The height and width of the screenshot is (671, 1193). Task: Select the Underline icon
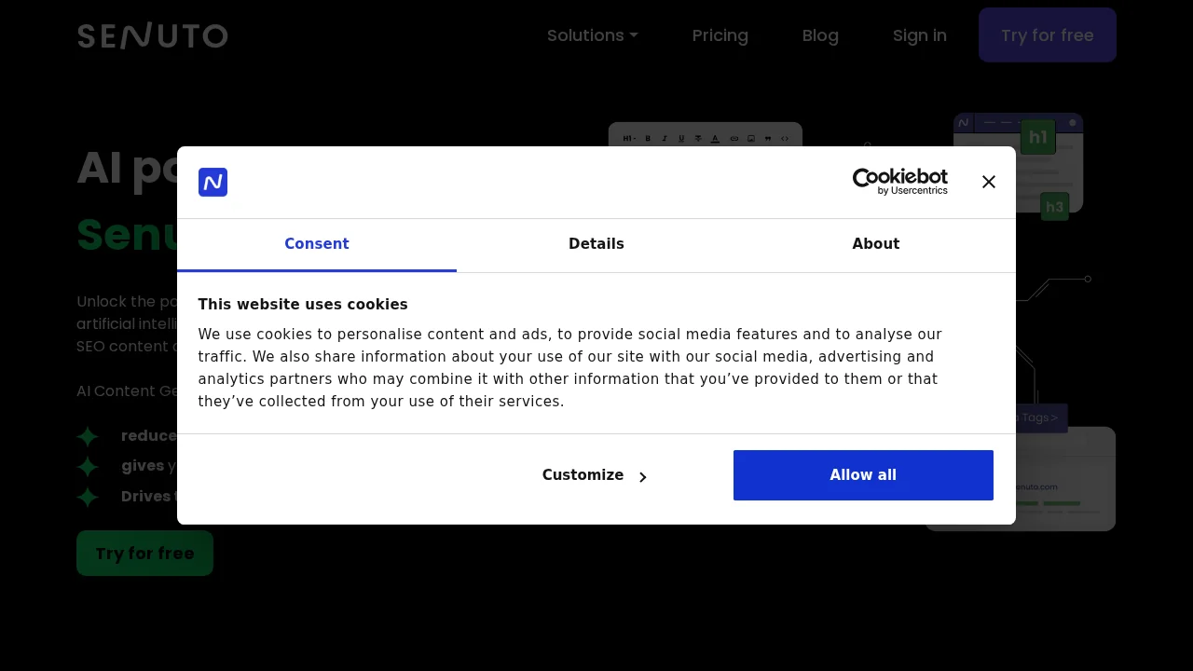(x=681, y=138)
